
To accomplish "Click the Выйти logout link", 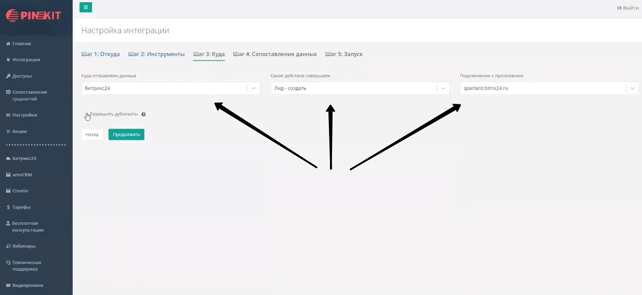I will (628, 8).
